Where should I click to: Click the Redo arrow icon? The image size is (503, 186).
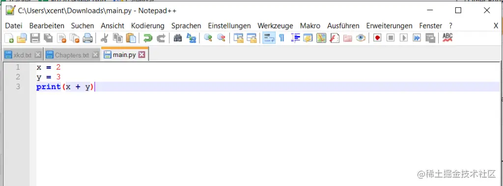[x=161, y=38]
